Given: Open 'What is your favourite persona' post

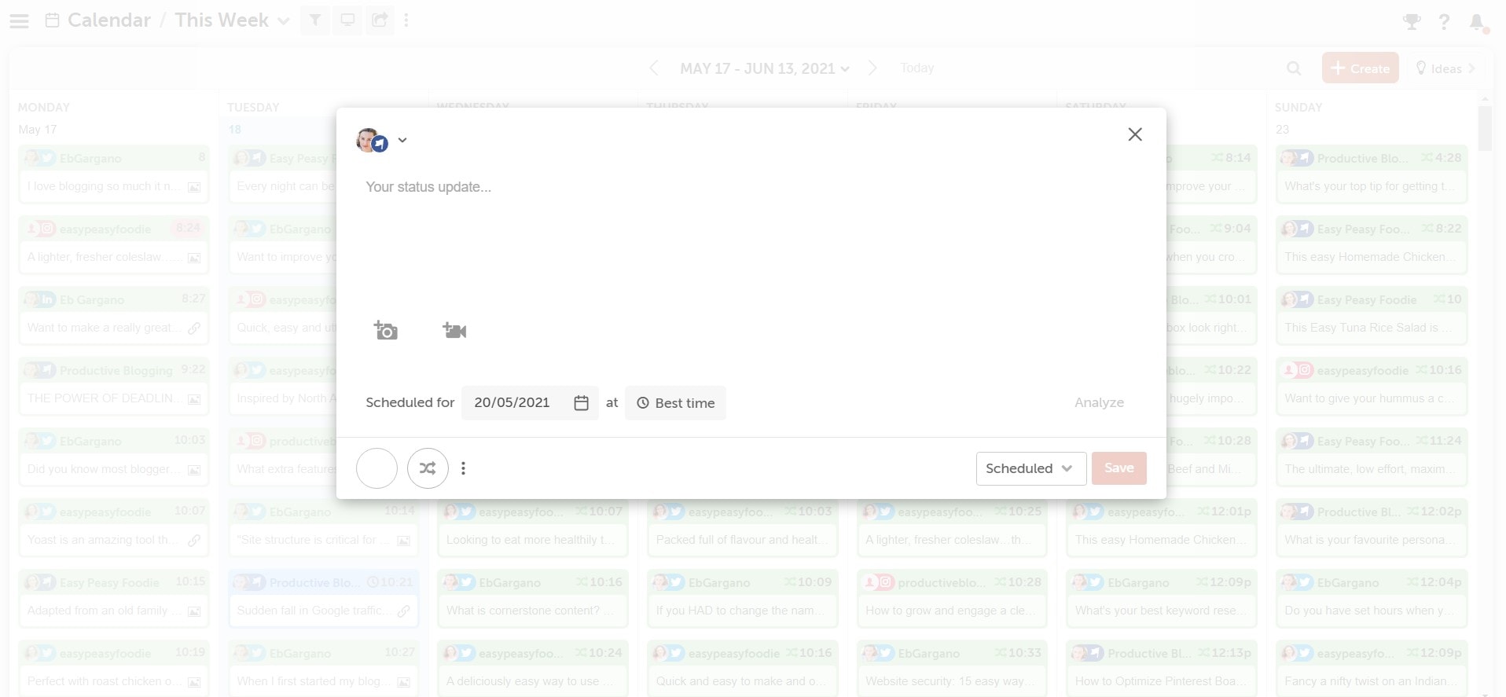Looking at the screenshot, I should (x=1372, y=526).
